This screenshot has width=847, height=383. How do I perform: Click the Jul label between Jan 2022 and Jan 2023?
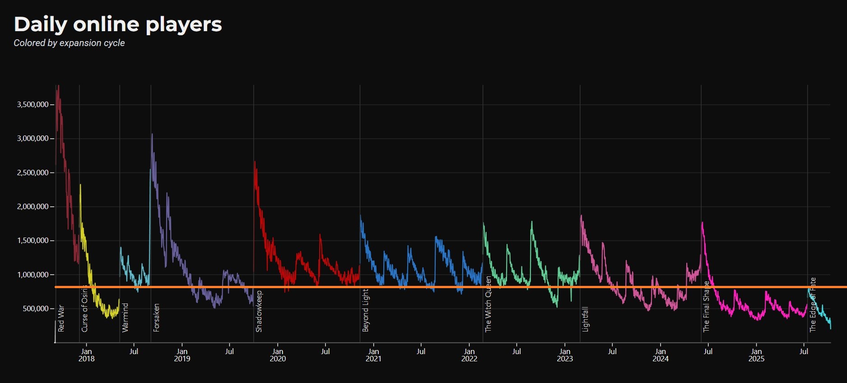pos(517,351)
